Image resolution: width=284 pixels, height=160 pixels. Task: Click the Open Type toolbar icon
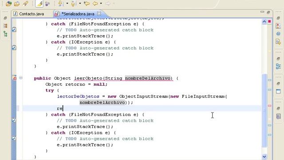coord(8,4)
